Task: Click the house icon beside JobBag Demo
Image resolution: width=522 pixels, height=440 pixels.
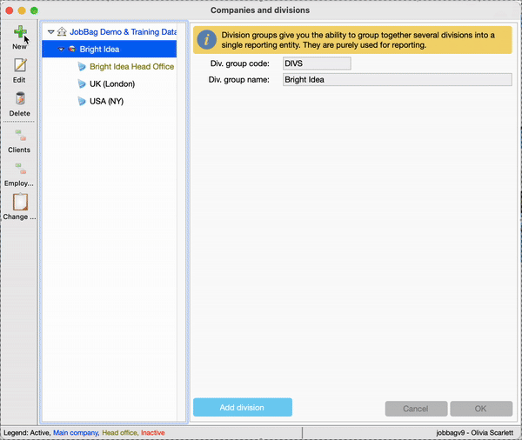Action: click(x=62, y=31)
